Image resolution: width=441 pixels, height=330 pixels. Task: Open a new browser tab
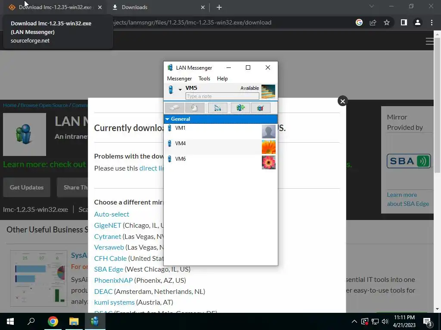coord(219,7)
